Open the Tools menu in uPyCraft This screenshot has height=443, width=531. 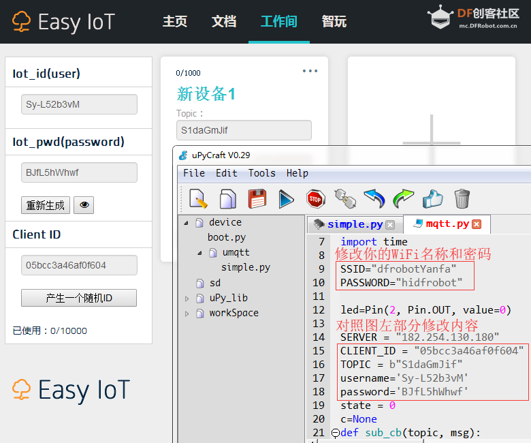point(262,173)
